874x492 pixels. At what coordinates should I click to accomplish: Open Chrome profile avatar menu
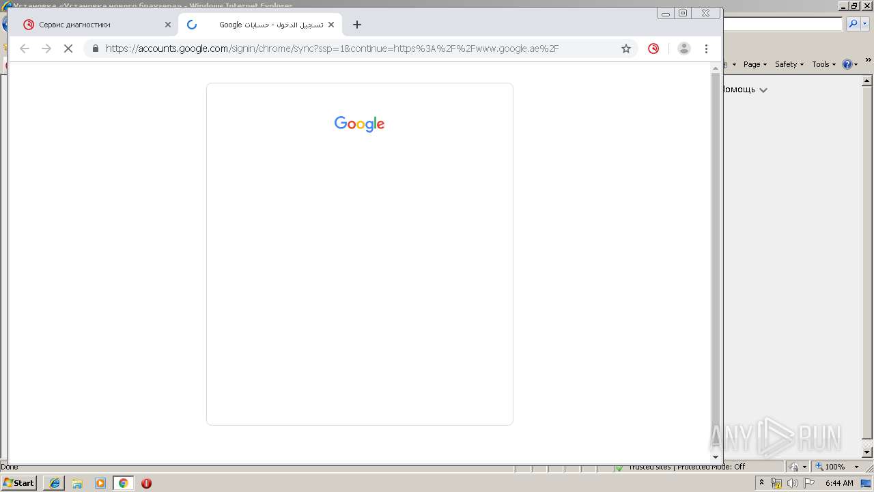[683, 49]
